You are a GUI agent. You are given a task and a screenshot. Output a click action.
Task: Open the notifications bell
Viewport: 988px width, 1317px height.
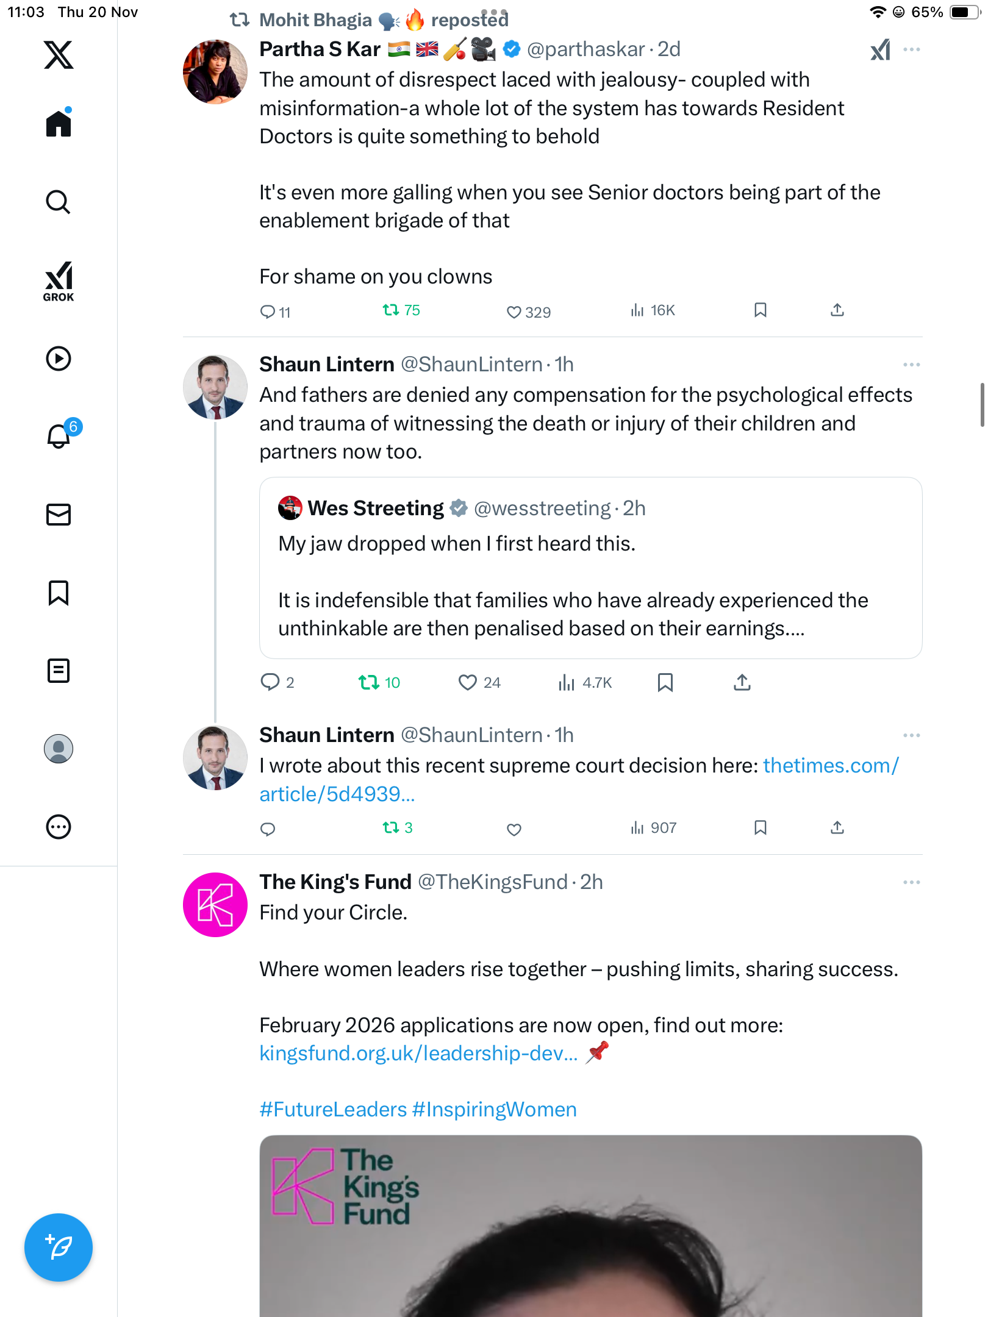tap(59, 436)
